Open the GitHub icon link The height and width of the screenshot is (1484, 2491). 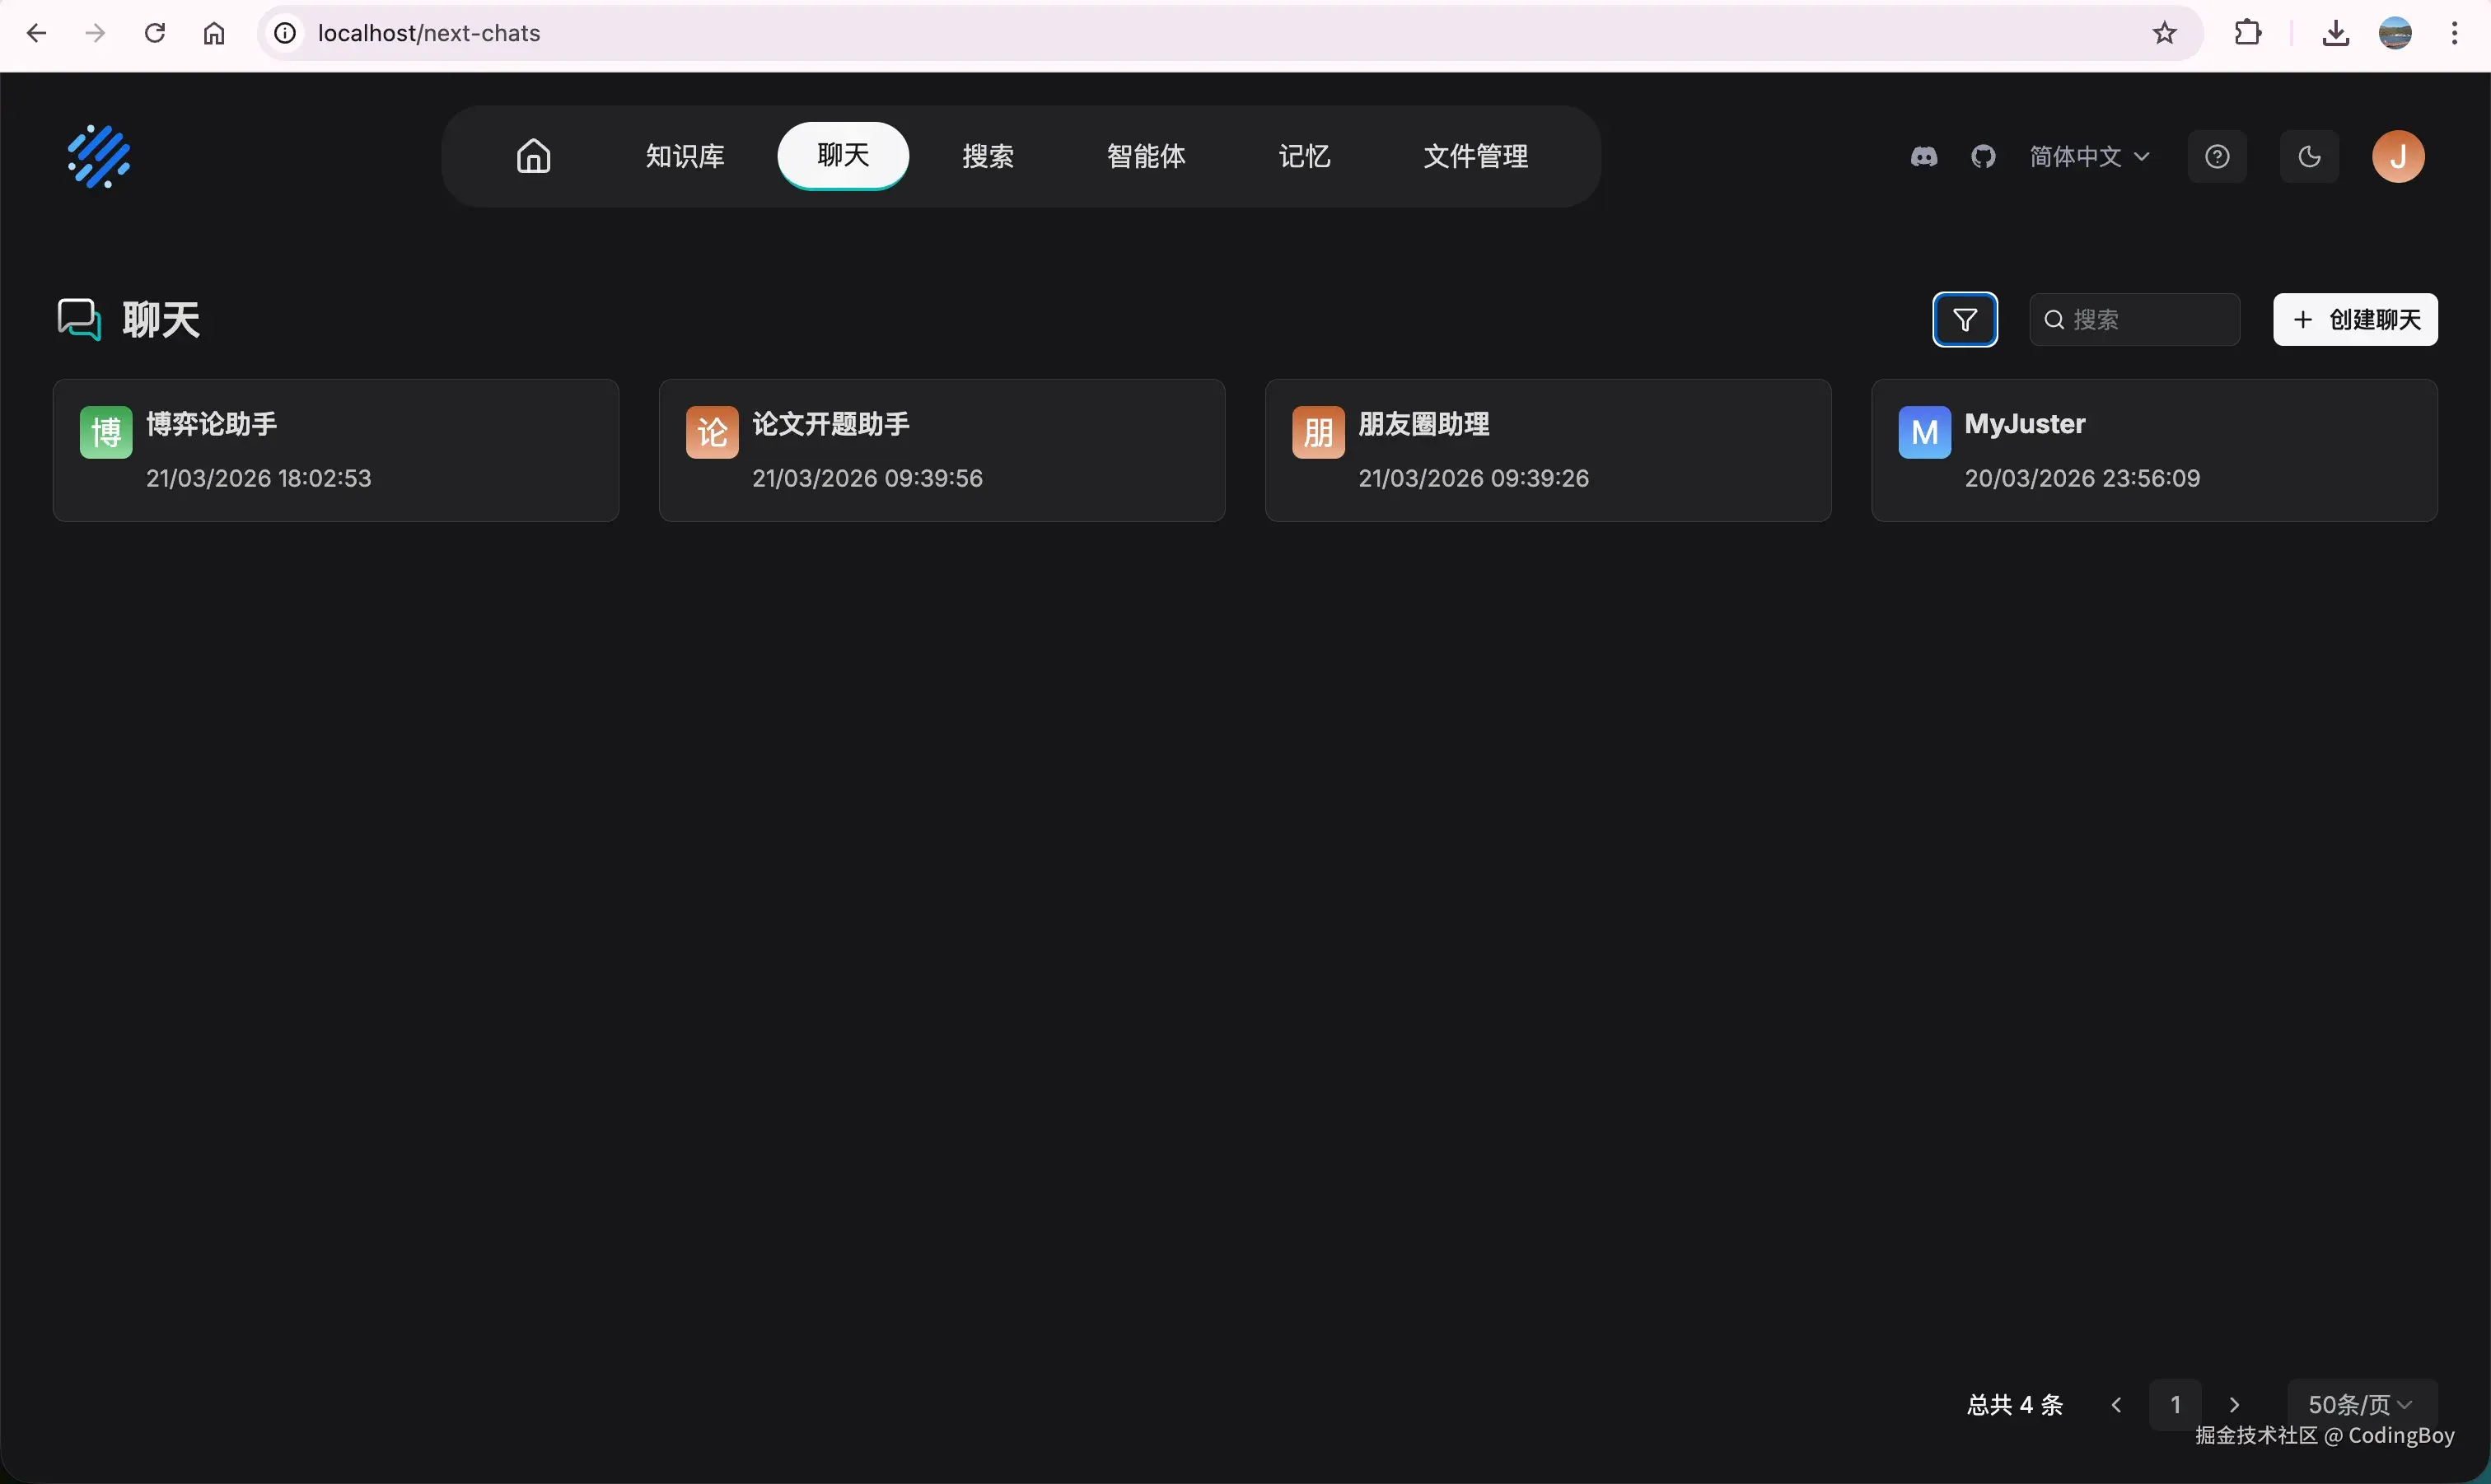point(1983,157)
